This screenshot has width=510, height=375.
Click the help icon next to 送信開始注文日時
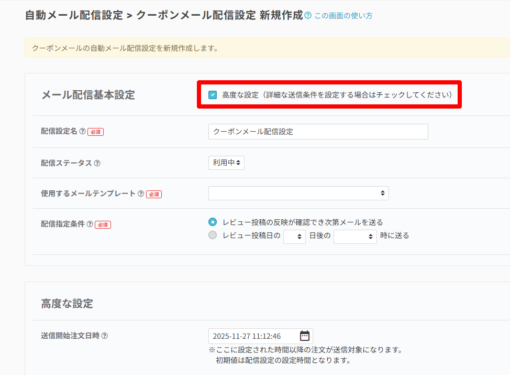pos(104,336)
